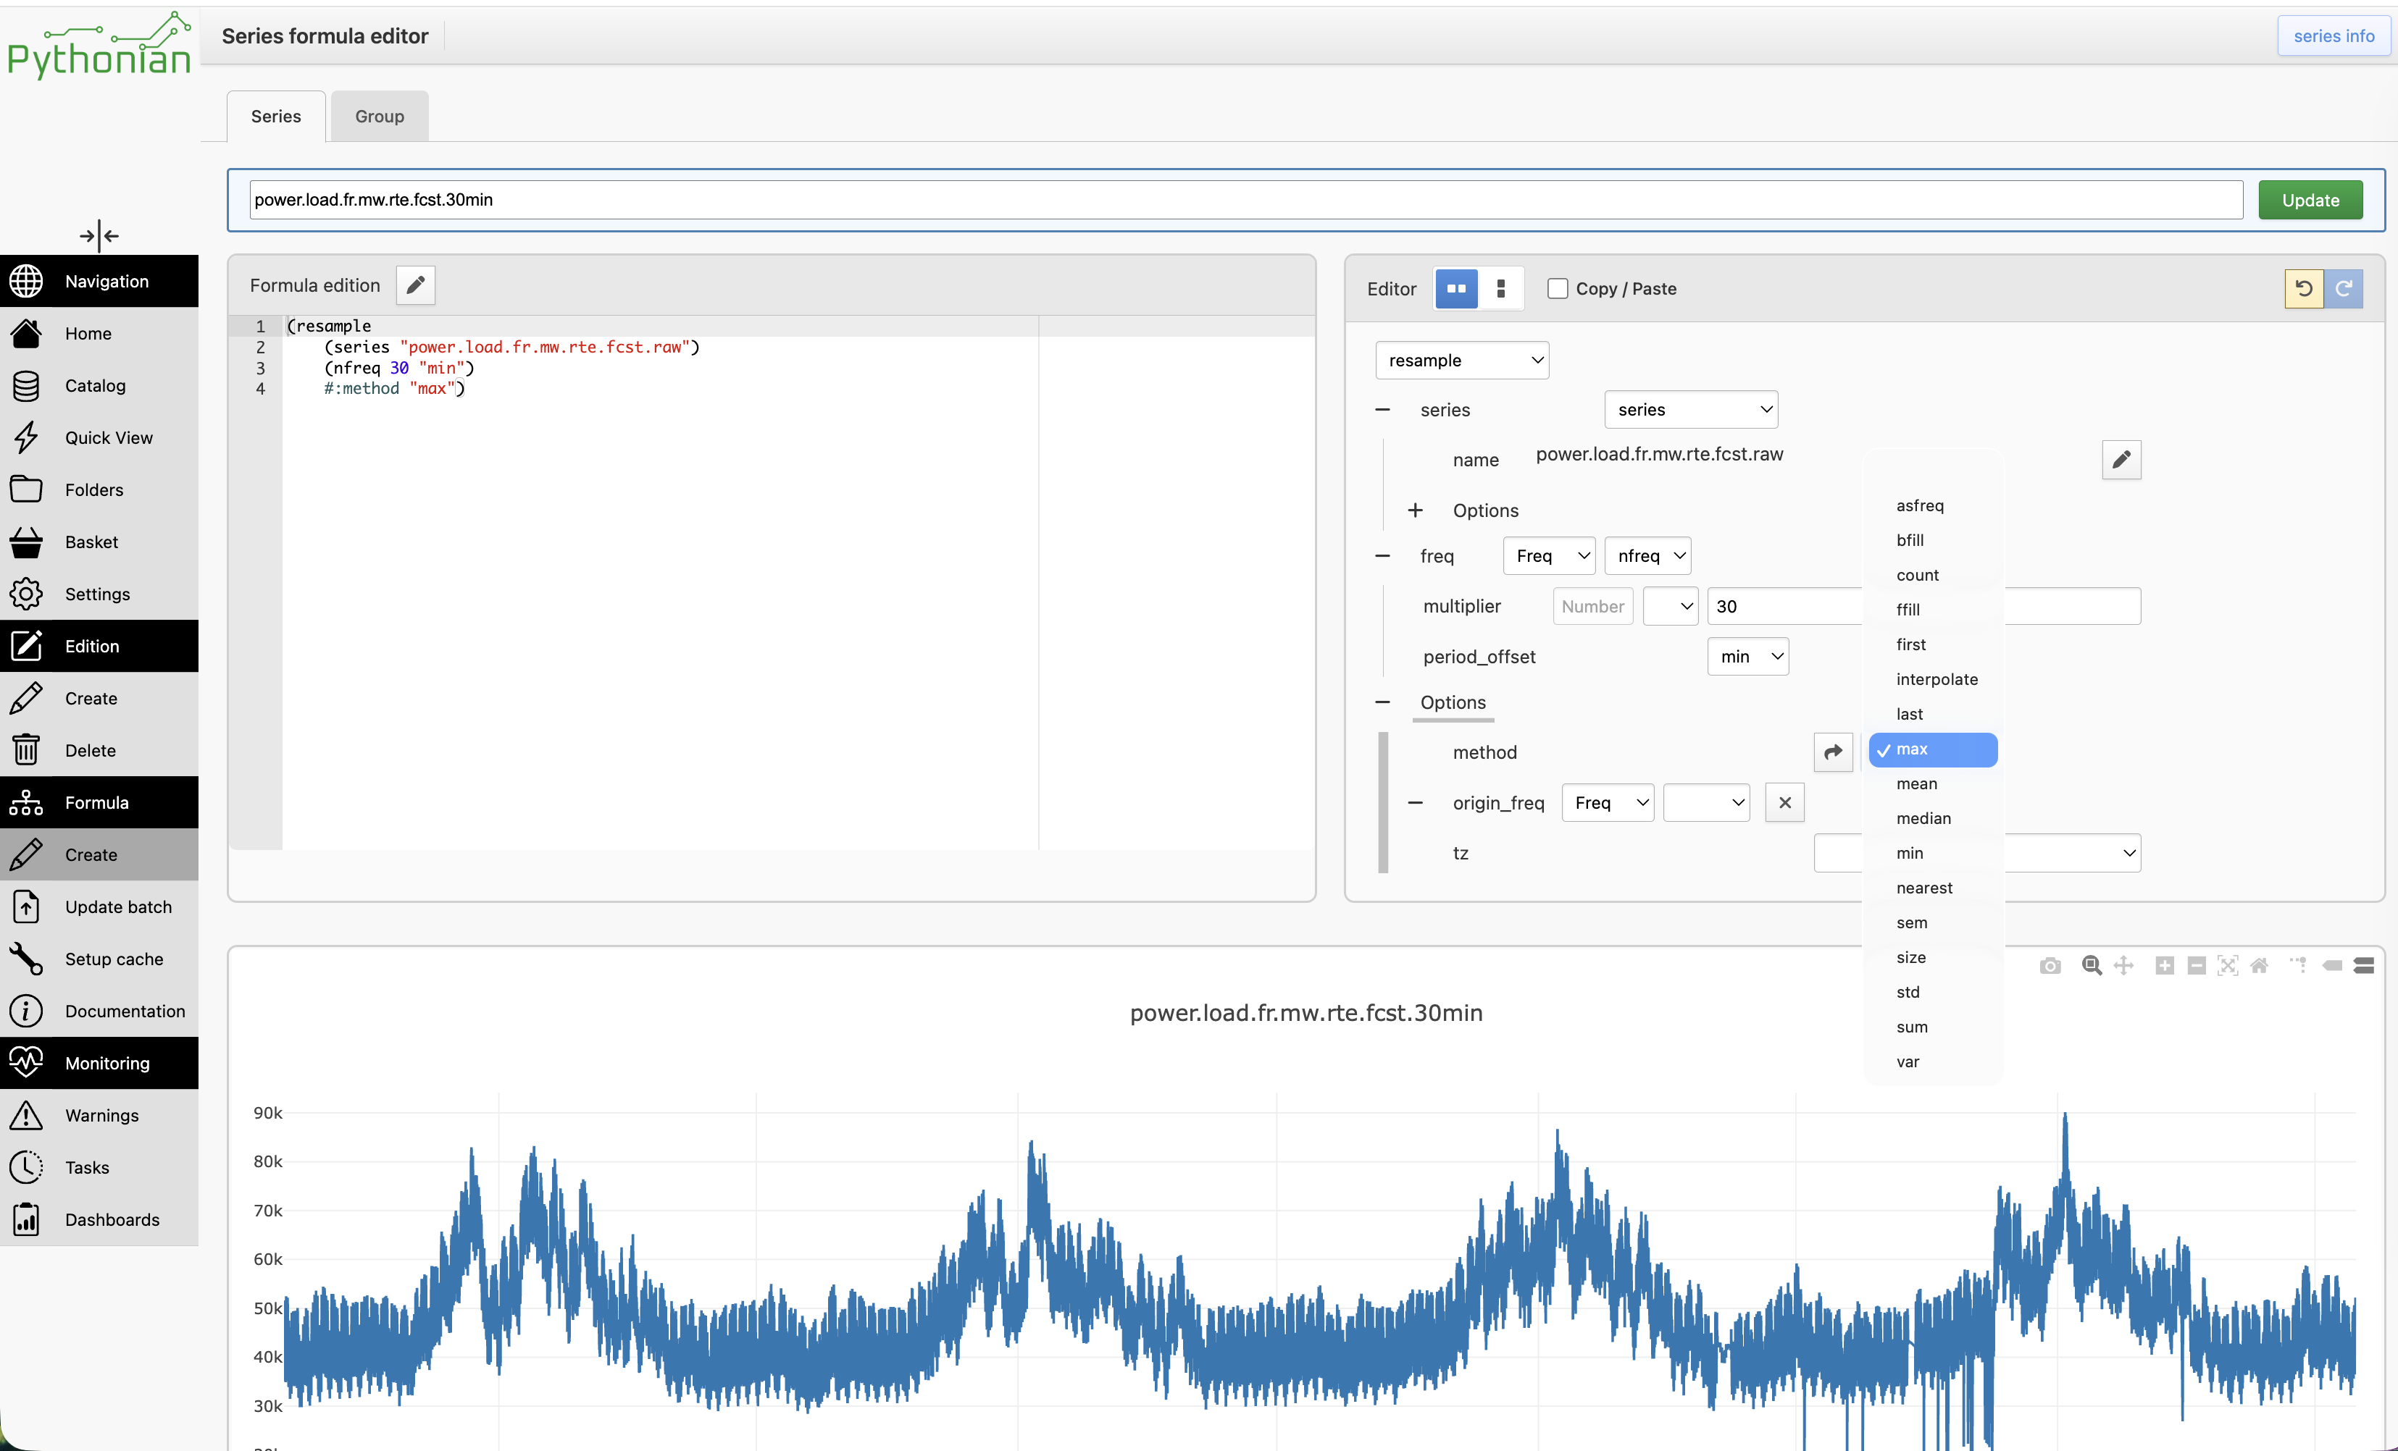Edit the series name with pencil
Viewport: 2398px width, 1451px height.
(x=2121, y=460)
